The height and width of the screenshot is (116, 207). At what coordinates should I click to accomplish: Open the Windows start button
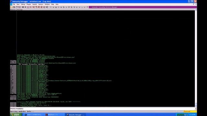tap(16, 115)
